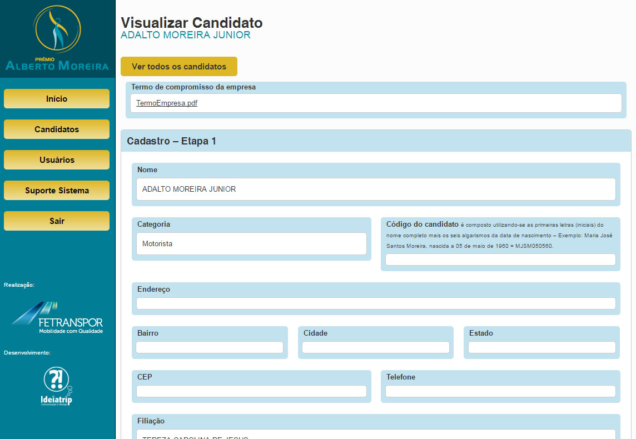Viewport: 636px width, 439px height.
Task: Click the Nome field with ADALTO MOREIRA JUNIOR
Action: tap(376, 189)
